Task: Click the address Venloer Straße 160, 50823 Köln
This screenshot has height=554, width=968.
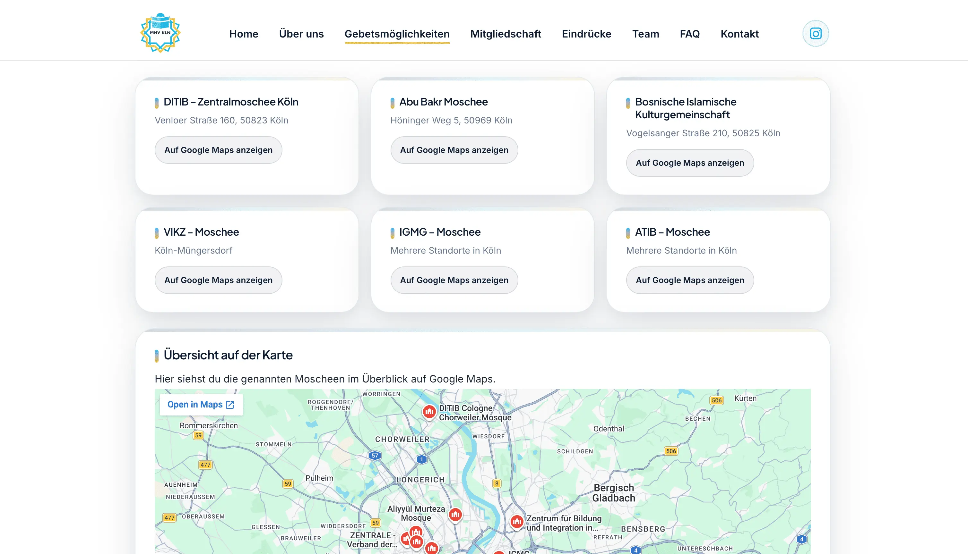Action: [x=221, y=120]
